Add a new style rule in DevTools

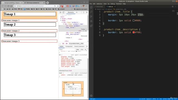(85, 49)
